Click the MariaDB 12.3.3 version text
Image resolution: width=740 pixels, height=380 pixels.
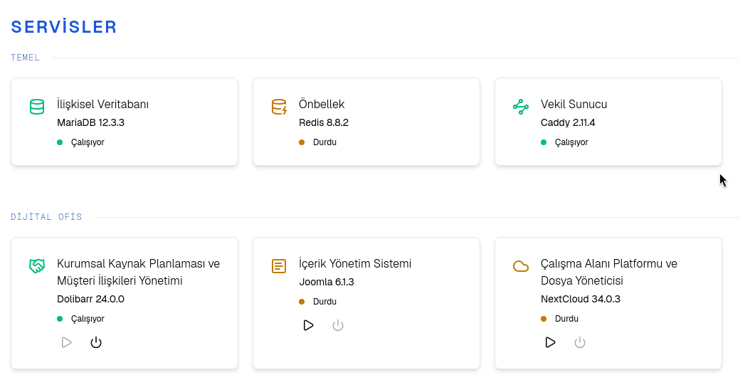pos(90,122)
